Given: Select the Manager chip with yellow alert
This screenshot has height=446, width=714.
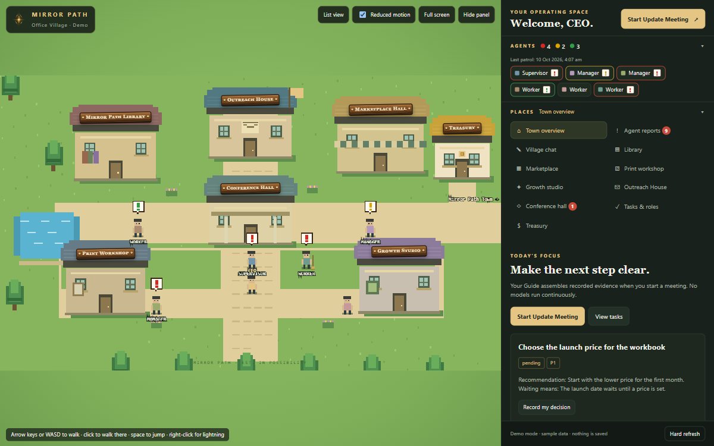Looking at the screenshot, I should (589, 73).
